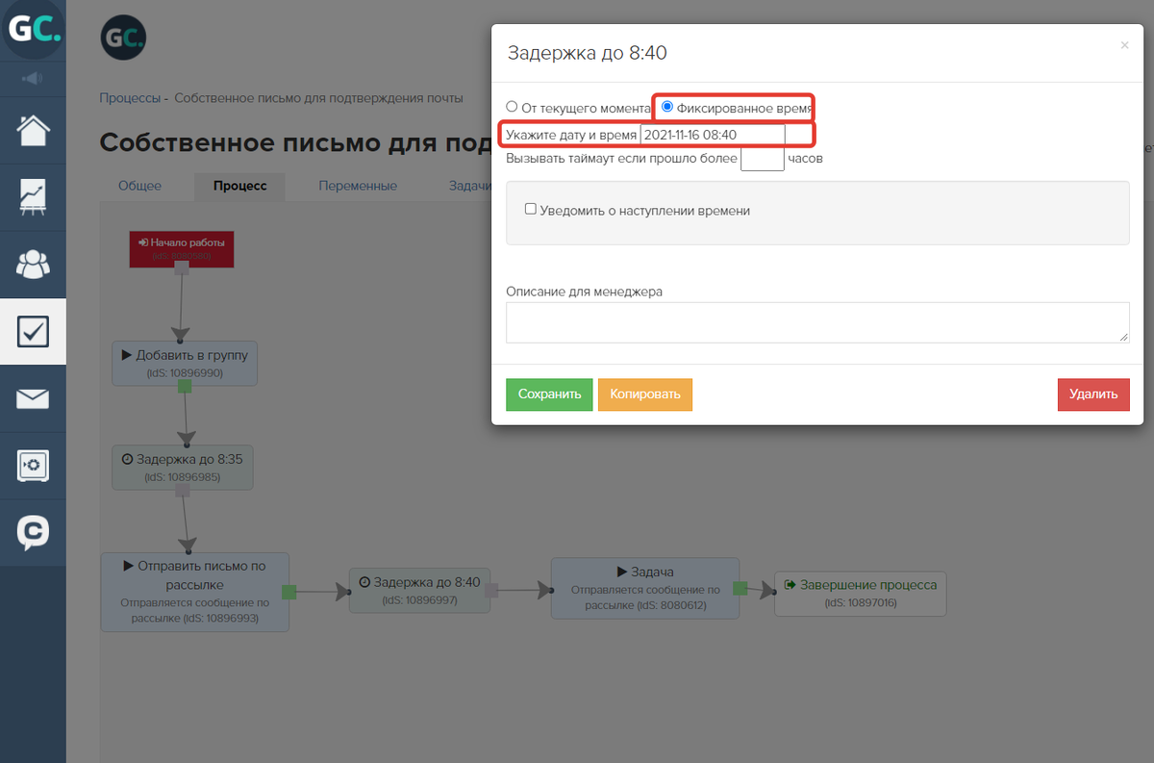Enable 'Уведомить о наступлении времени' checkbox
Image resolution: width=1154 pixels, height=763 pixels.
click(x=530, y=209)
